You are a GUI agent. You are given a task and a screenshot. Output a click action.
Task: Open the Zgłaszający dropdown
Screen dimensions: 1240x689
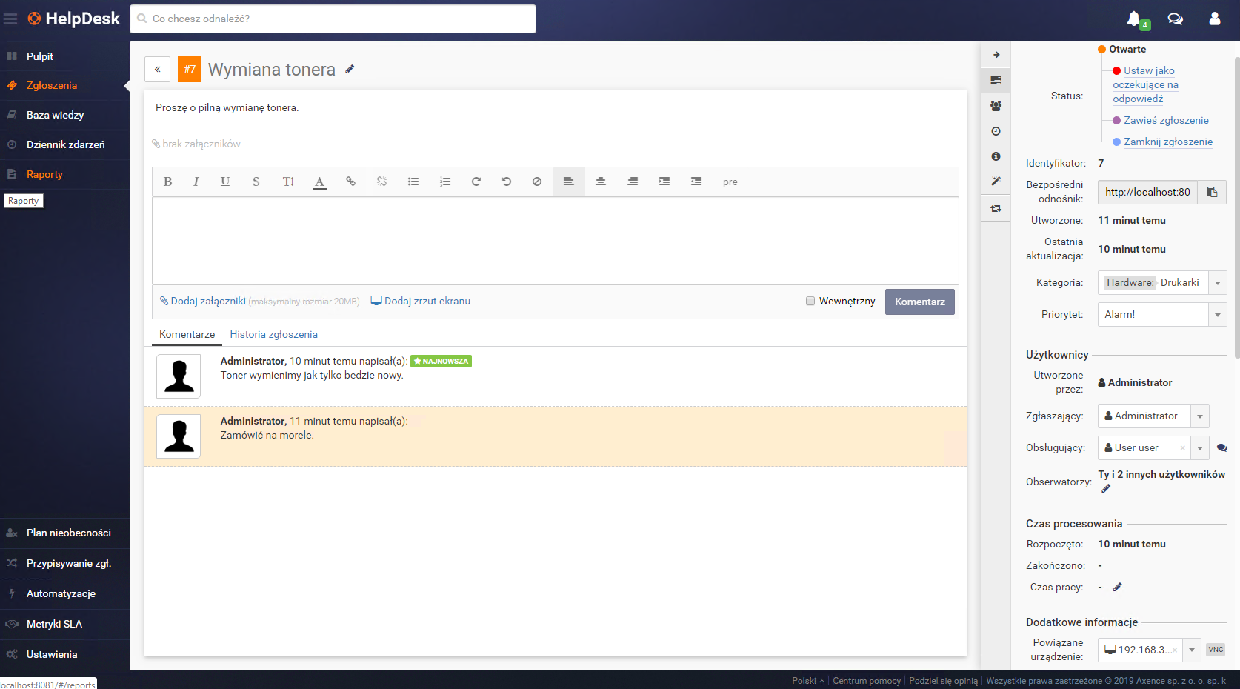click(1199, 416)
